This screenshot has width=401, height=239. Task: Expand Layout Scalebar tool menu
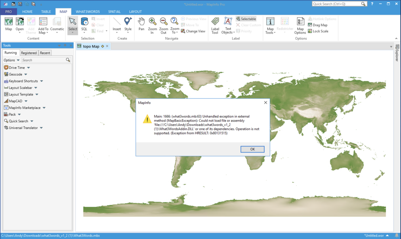click(36, 88)
